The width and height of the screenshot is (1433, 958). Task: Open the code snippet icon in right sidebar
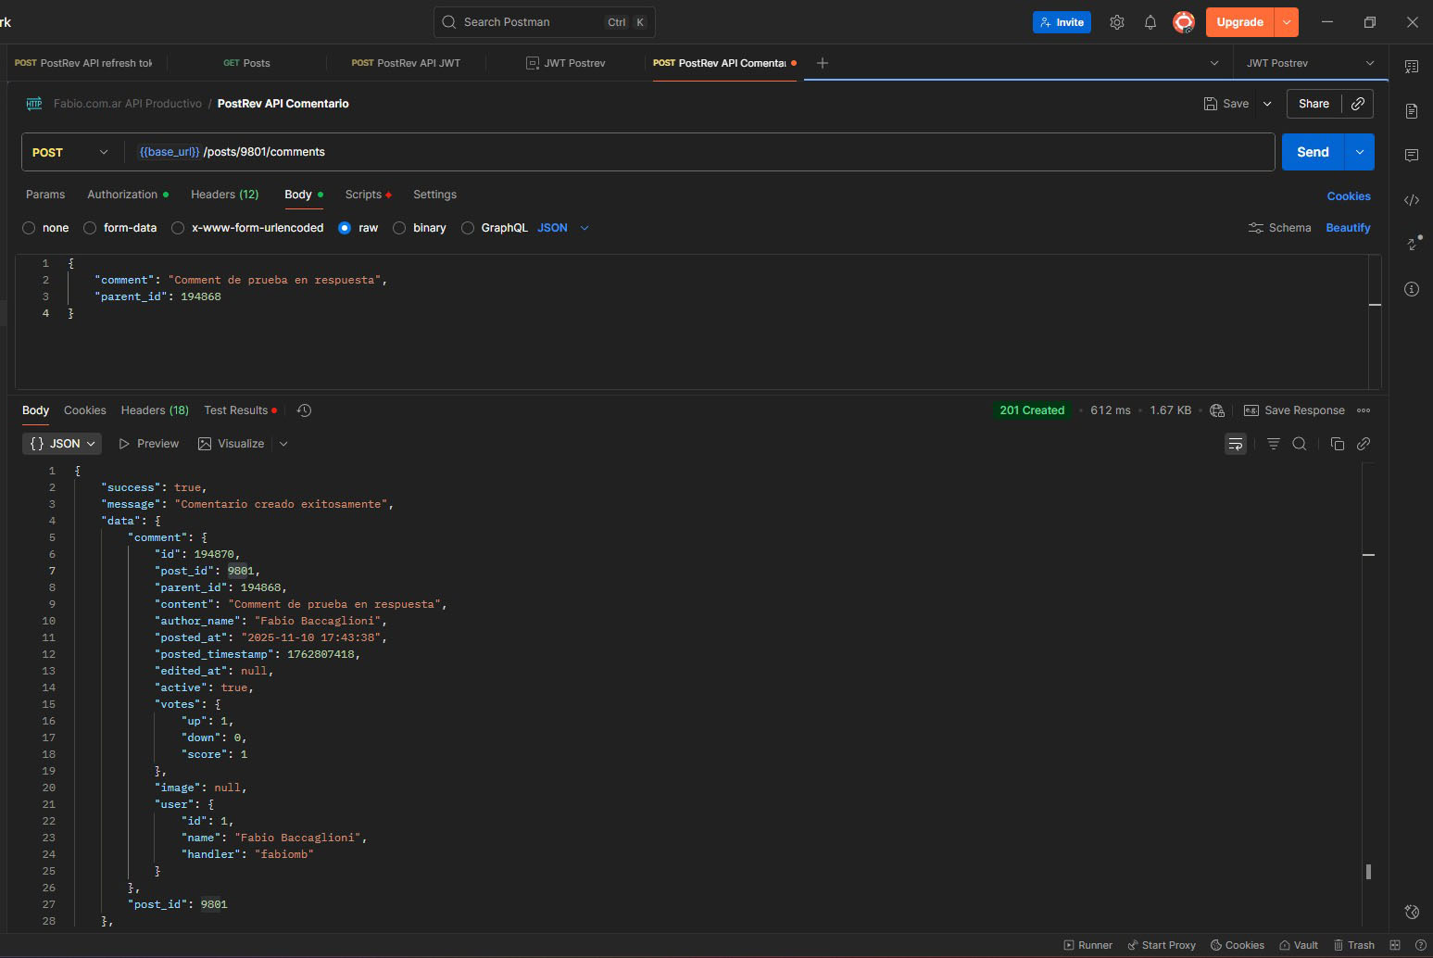click(x=1412, y=200)
